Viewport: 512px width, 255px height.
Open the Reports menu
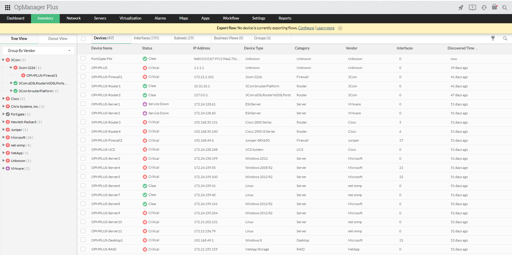(x=285, y=18)
